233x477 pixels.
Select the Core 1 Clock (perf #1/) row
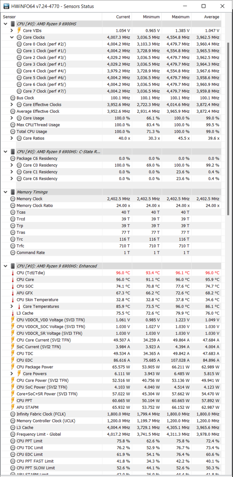tap(111, 51)
